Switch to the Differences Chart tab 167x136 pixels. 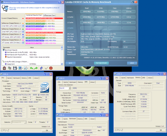tap(49, 15)
